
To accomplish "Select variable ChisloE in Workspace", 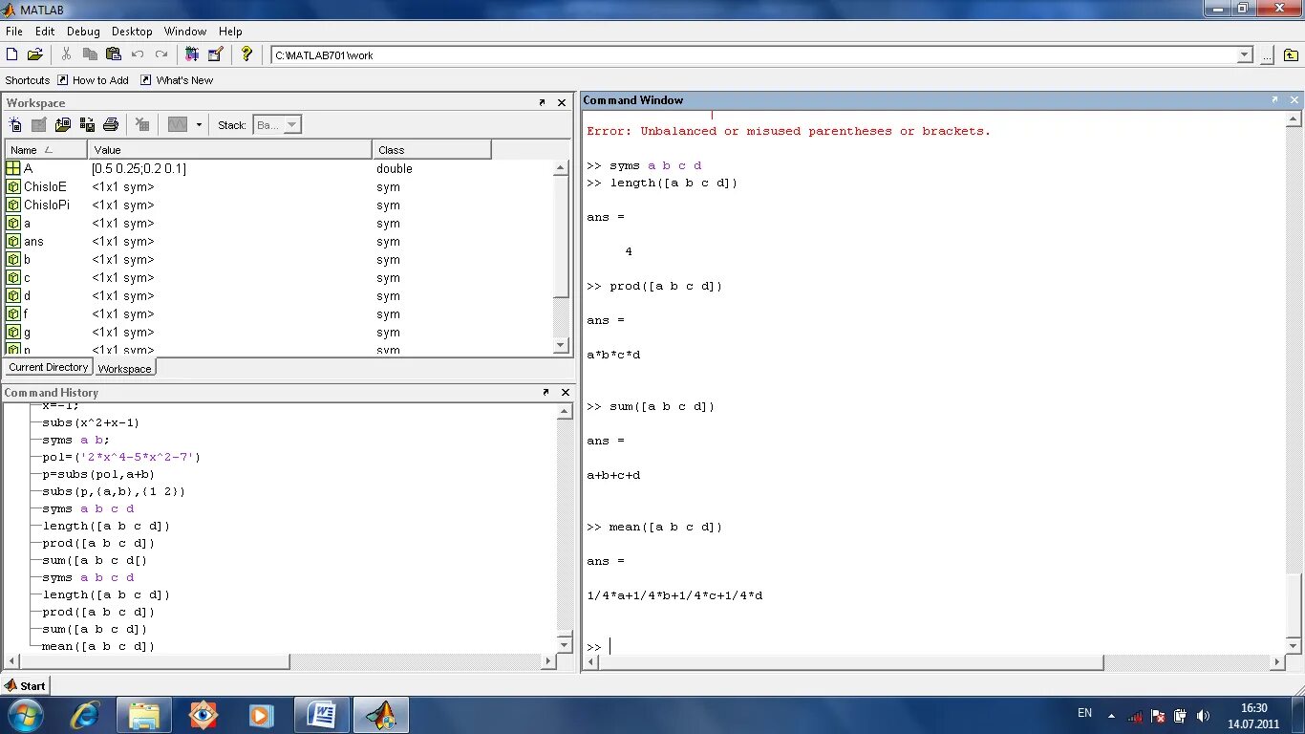I will tap(279, 186).
